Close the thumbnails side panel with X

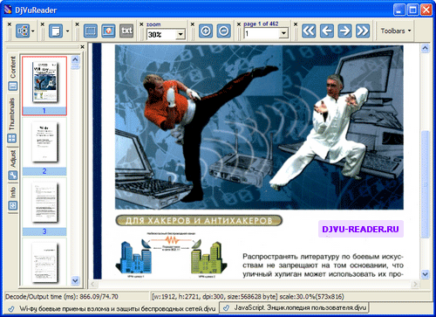tap(82, 46)
